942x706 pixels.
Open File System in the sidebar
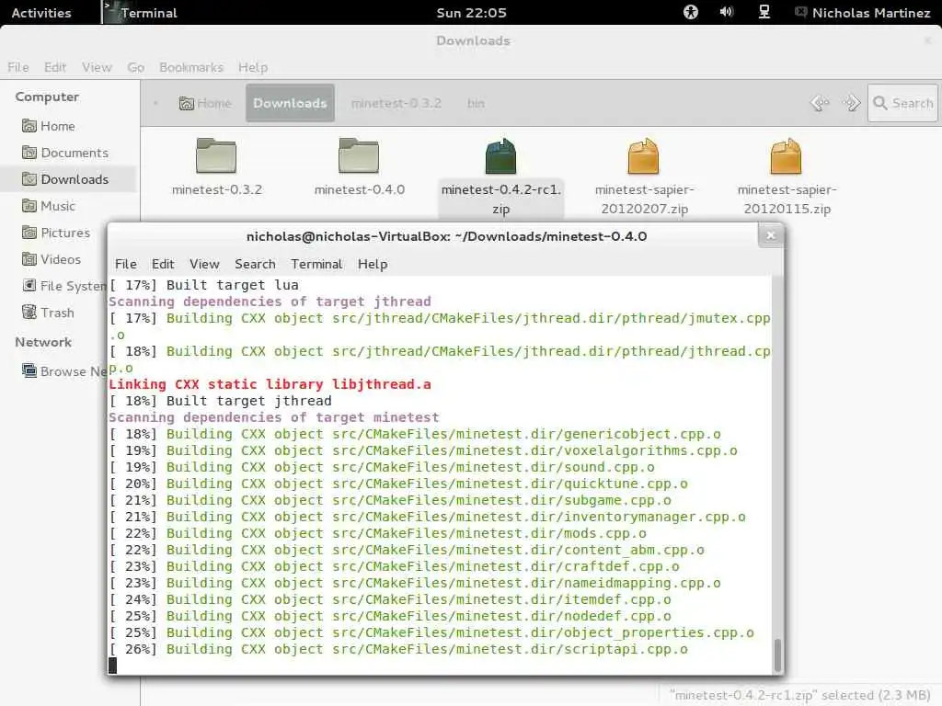coord(63,286)
